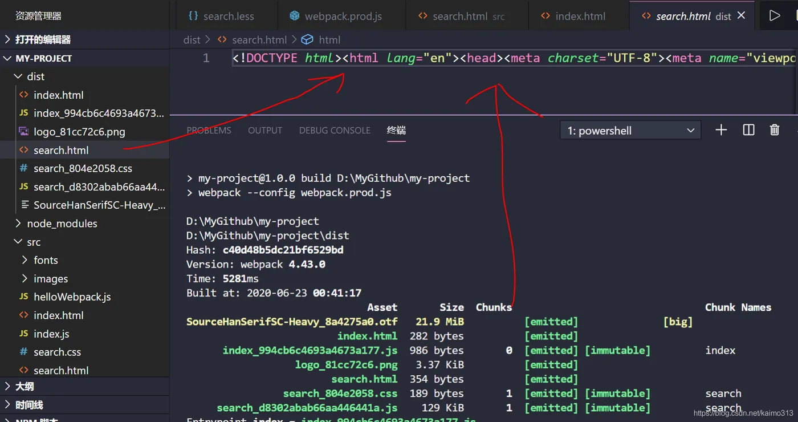Image resolution: width=798 pixels, height=422 pixels.
Task: Collapse the dist folder
Action: [84, 76]
